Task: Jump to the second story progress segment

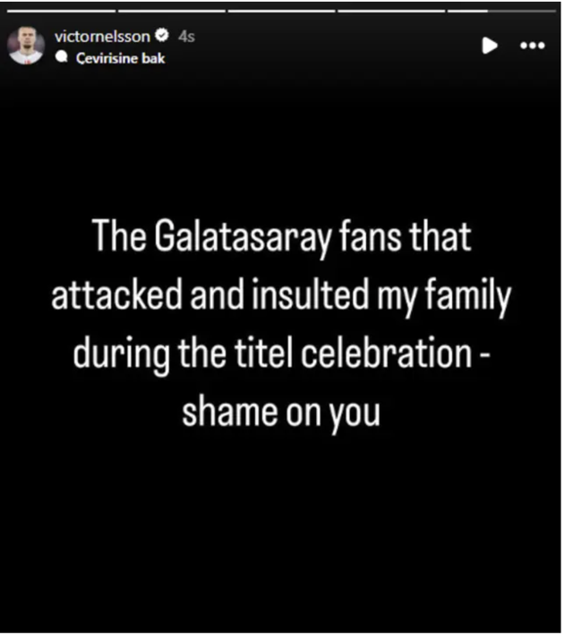Action: pyautogui.click(x=172, y=11)
